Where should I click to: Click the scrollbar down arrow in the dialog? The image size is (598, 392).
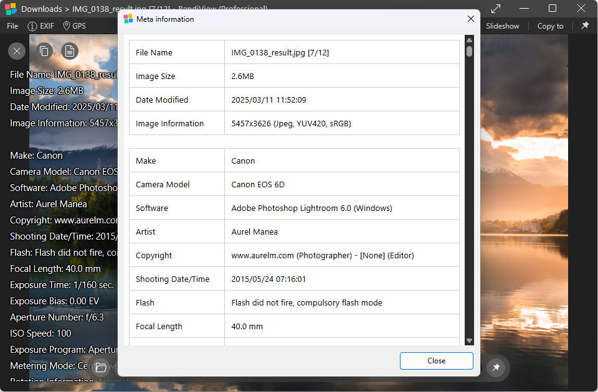[x=469, y=340]
